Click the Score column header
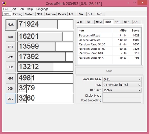 [134, 31]
